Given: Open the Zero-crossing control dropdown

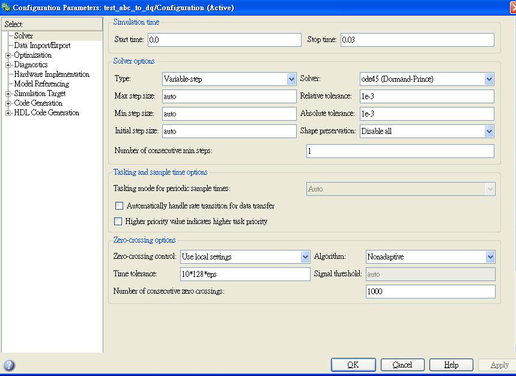Looking at the screenshot, I should coord(305,257).
